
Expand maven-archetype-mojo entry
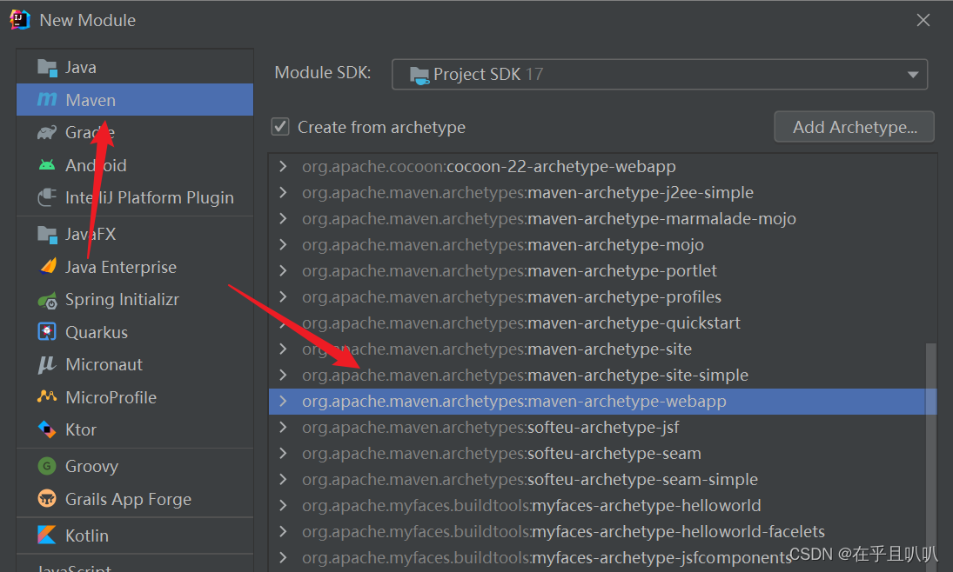point(283,245)
